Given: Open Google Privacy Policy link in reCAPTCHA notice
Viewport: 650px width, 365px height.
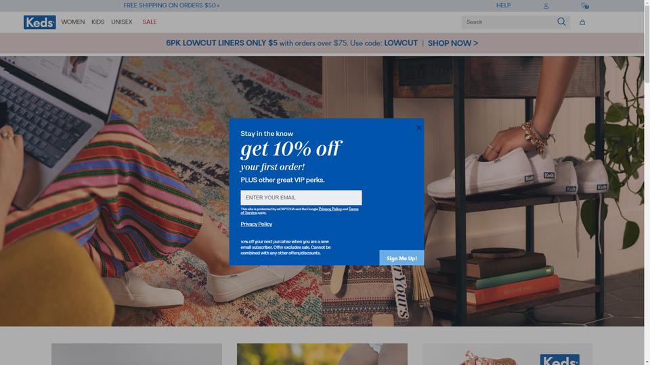Looking at the screenshot, I should 330,209.
